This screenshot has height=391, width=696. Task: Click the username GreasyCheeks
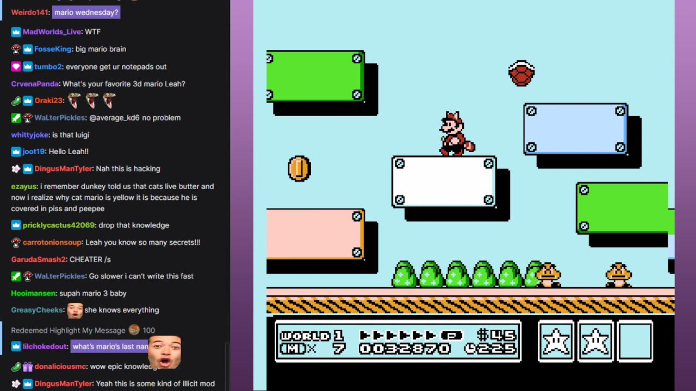pyautogui.click(x=37, y=310)
